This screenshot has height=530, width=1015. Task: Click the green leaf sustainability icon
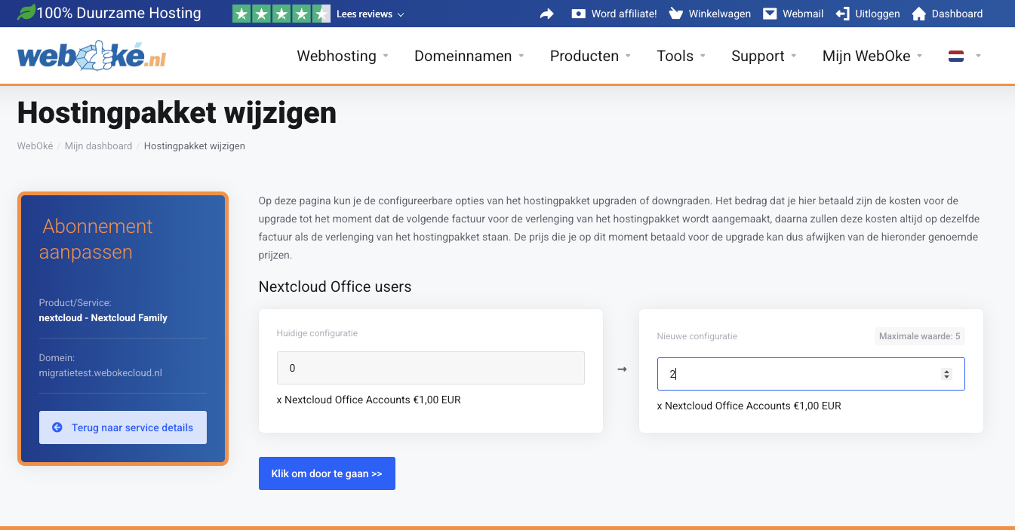(26, 12)
